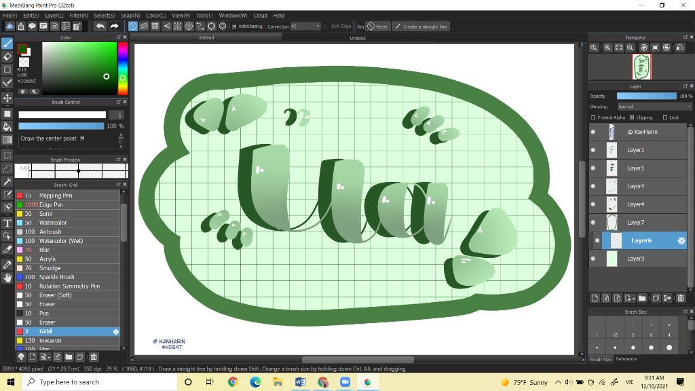Viewport: 695px width, 391px height.
Task: Enable the grid snap icon
Action: pos(155,26)
